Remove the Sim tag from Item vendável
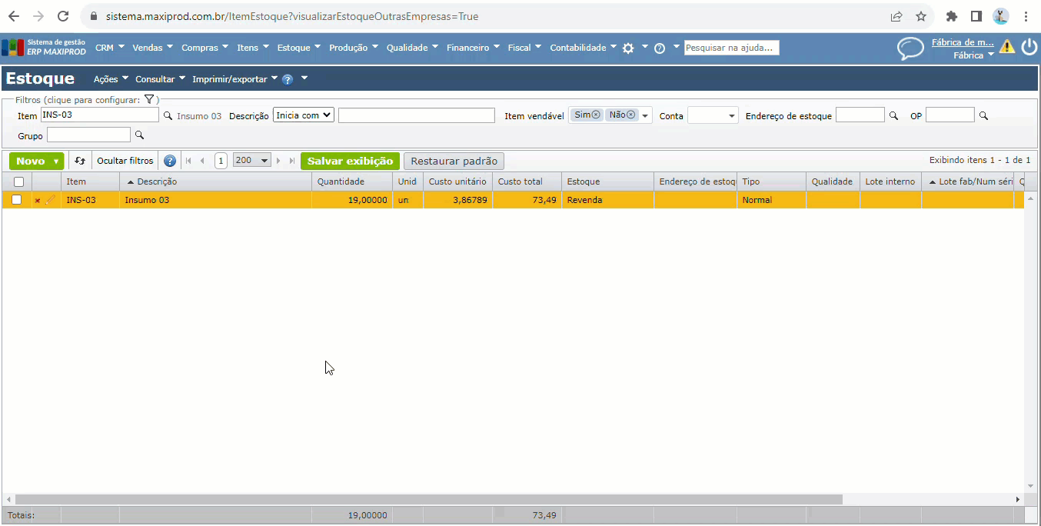Image resolution: width=1041 pixels, height=526 pixels. tap(596, 115)
